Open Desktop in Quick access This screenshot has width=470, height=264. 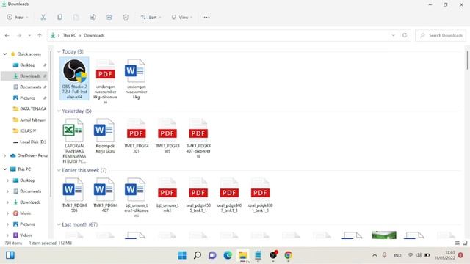coord(27,65)
